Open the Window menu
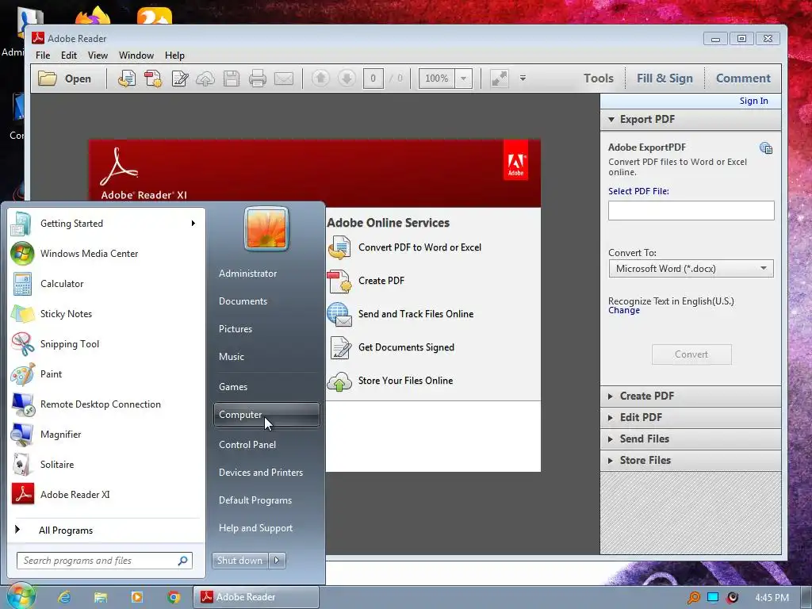Screen dimensions: 812x609 click(x=136, y=56)
